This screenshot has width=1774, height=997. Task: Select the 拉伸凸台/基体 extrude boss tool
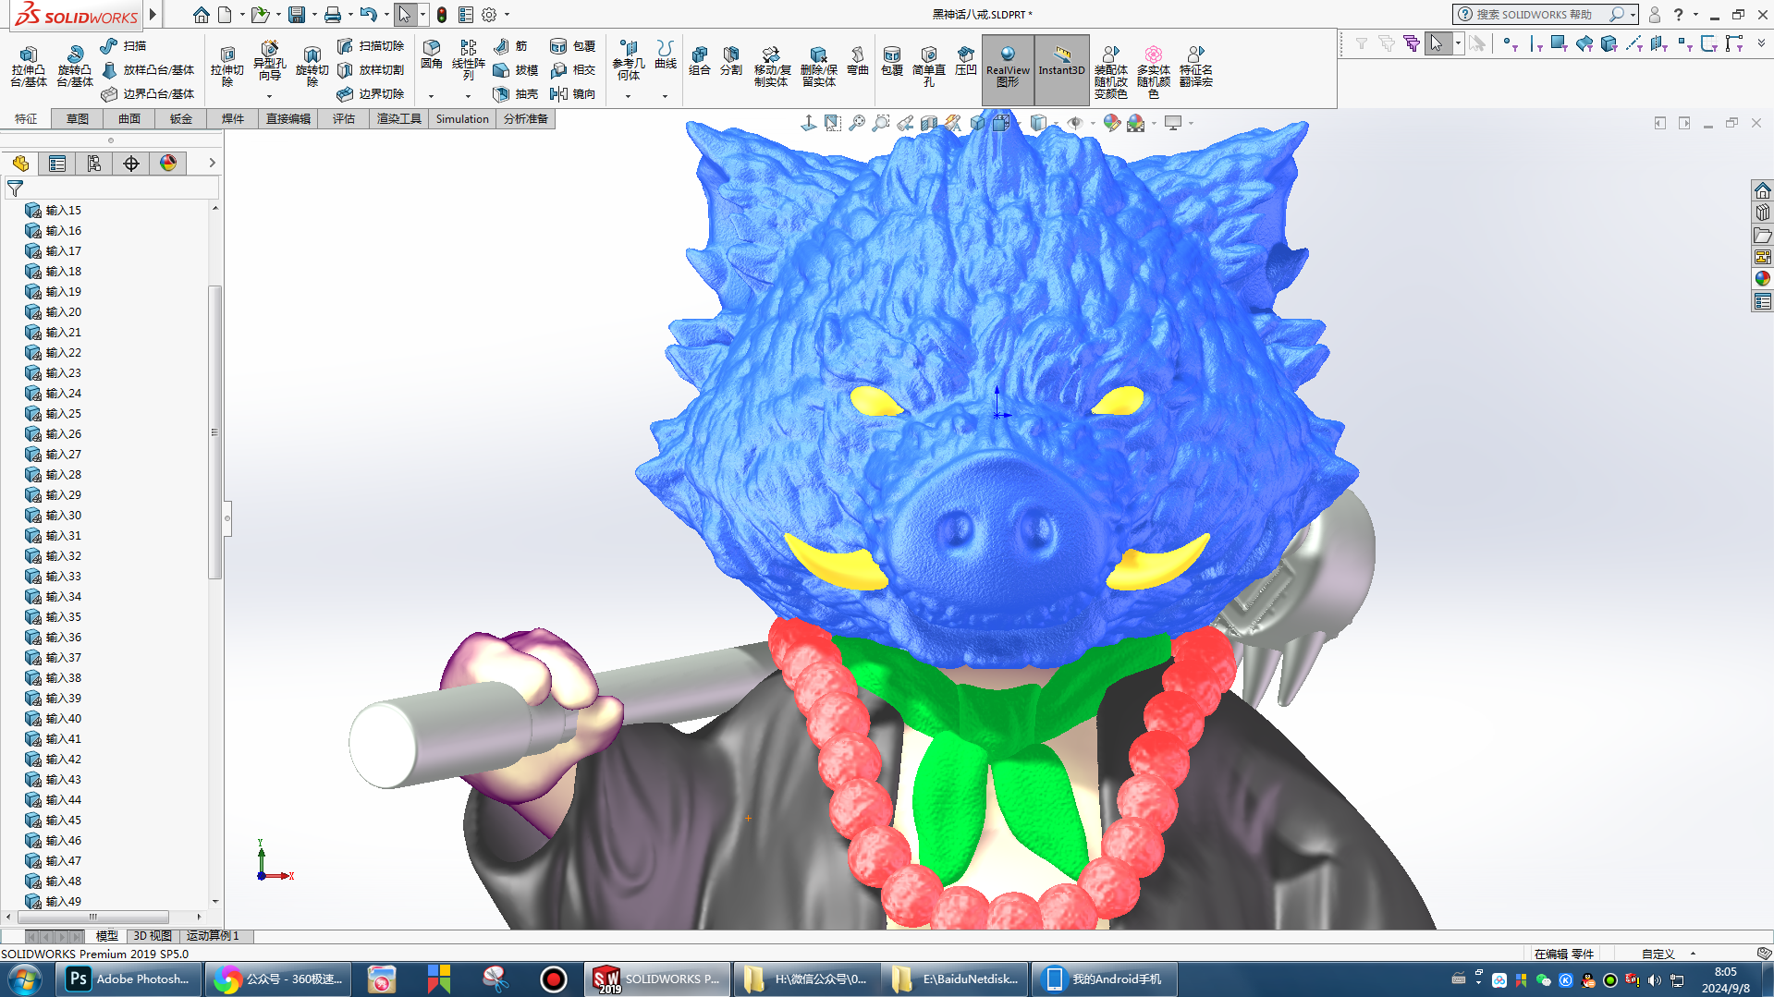coord(29,67)
